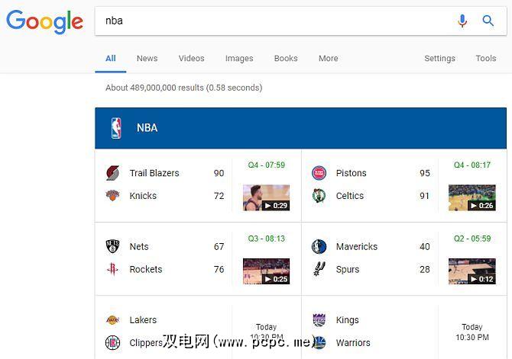Activate voice search microphone icon
This screenshot has width=512, height=359.
462,21
